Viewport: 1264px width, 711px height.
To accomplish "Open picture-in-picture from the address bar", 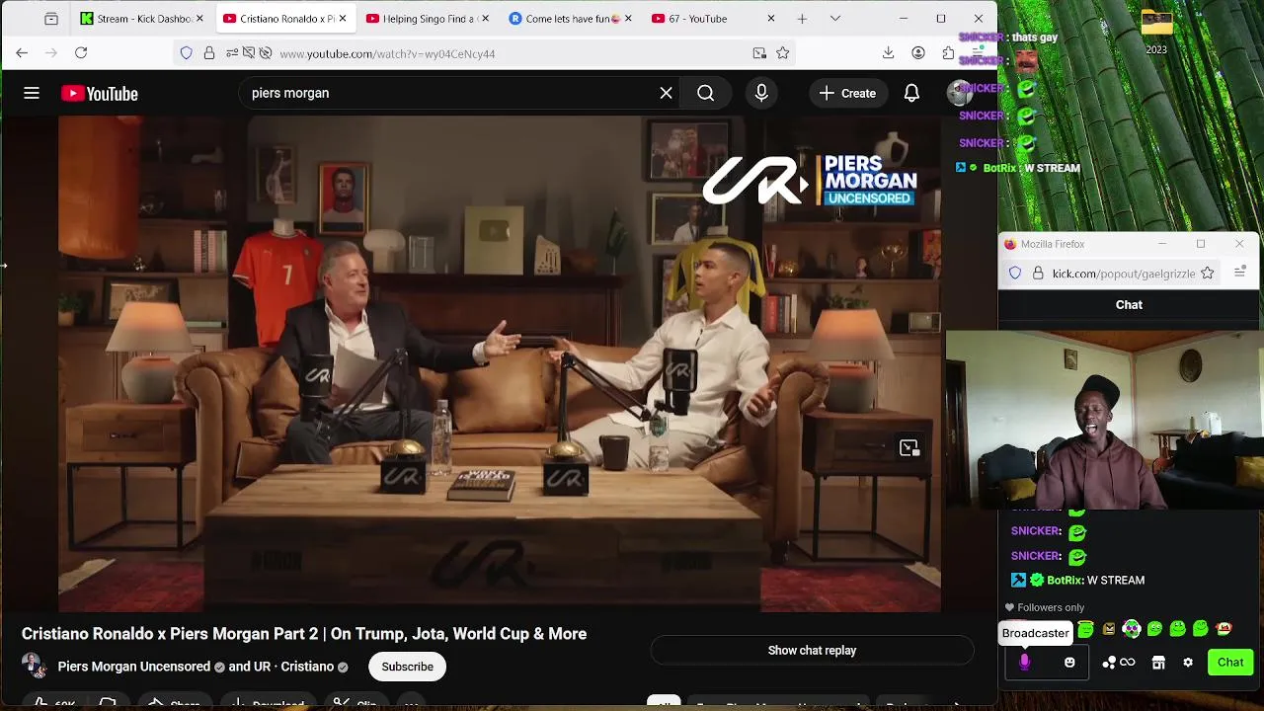I will click(x=759, y=53).
